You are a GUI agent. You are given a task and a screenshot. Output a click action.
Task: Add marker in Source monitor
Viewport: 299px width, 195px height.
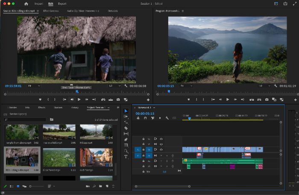(40, 99)
